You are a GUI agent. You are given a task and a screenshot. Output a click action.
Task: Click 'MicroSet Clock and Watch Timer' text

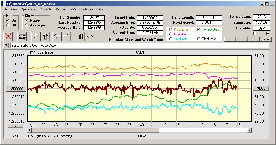click(x=136, y=40)
